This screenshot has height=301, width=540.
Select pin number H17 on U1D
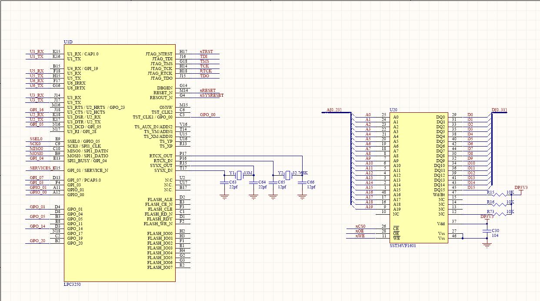click(x=183, y=52)
